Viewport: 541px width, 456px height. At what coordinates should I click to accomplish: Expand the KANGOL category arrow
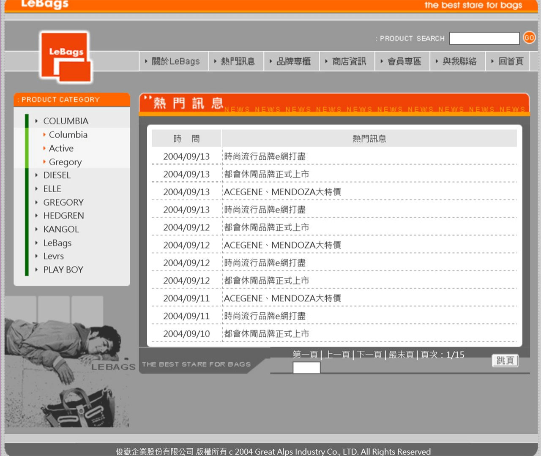pyautogui.click(x=36, y=229)
